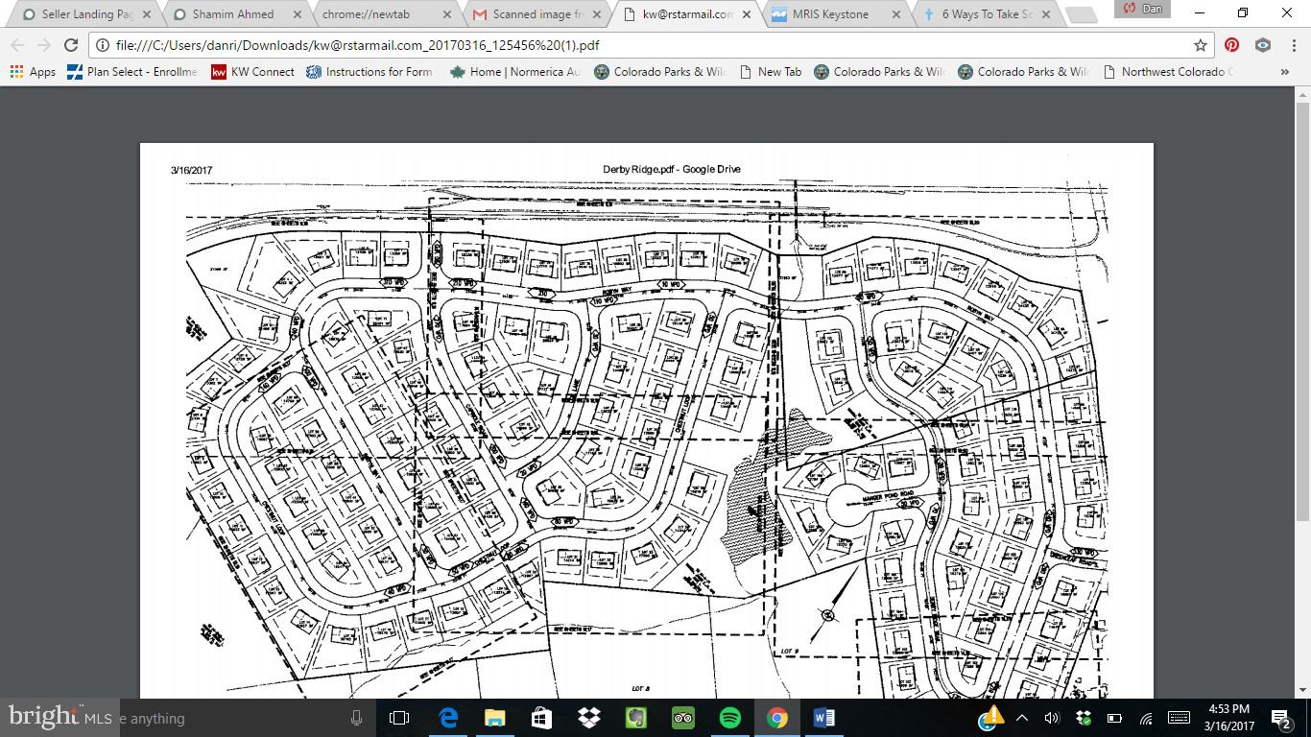
Task: Open the Home | Normerica bookmark
Action: click(x=515, y=72)
